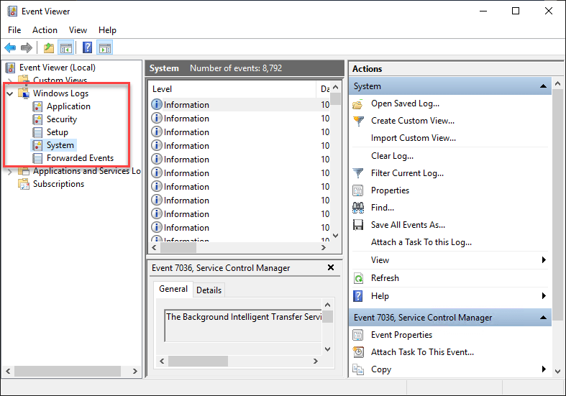Click Save All Events As text
The height and width of the screenshot is (396, 566).
[408, 225]
